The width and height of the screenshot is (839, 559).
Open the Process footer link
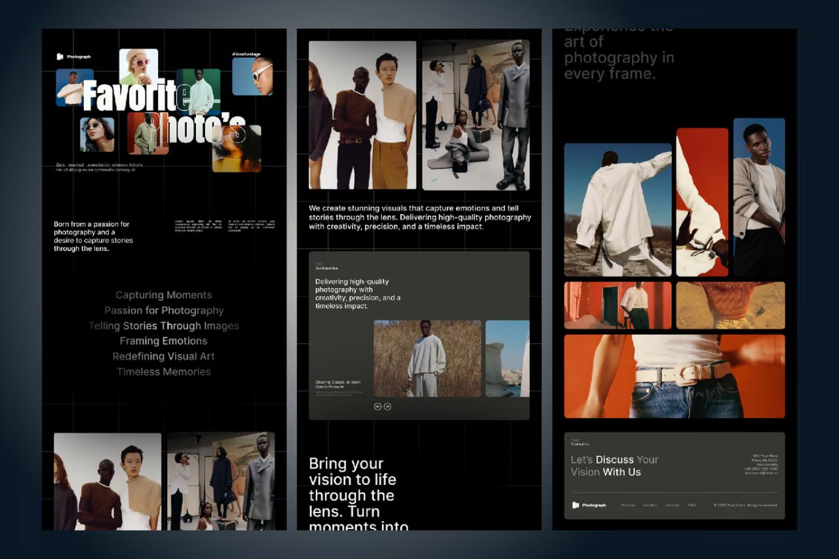click(x=628, y=505)
